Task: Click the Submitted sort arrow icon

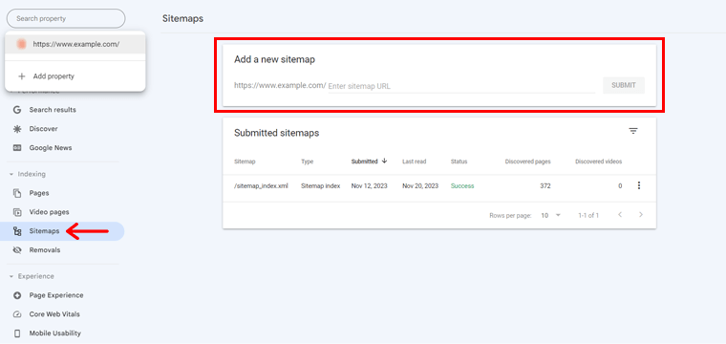Action: click(x=384, y=161)
